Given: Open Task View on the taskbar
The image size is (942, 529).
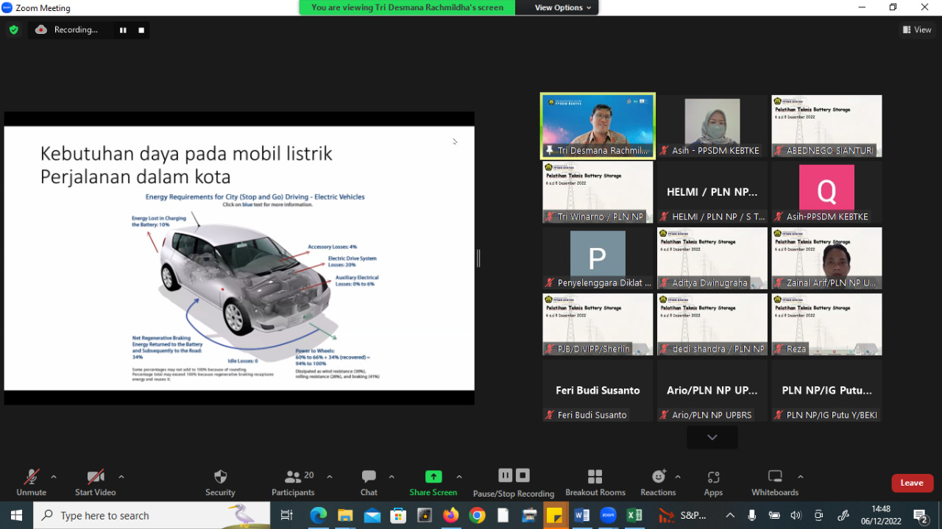Looking at the screenshot, I should [287, 516].
